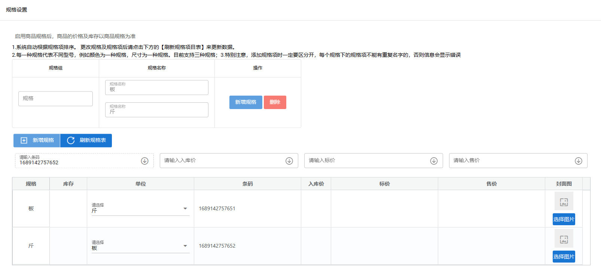Click the down-arrow icon in the 标价 input

(x=434, y=161)
